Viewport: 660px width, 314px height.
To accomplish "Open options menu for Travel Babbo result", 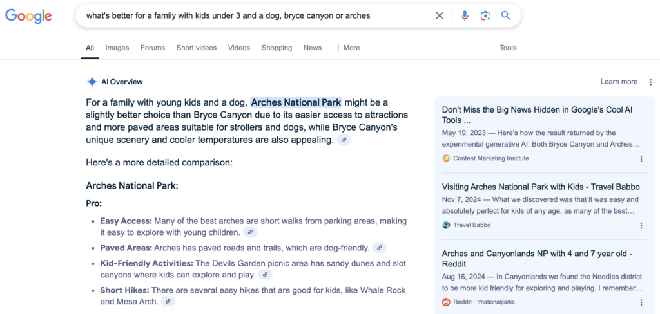I will coord(641,225).
